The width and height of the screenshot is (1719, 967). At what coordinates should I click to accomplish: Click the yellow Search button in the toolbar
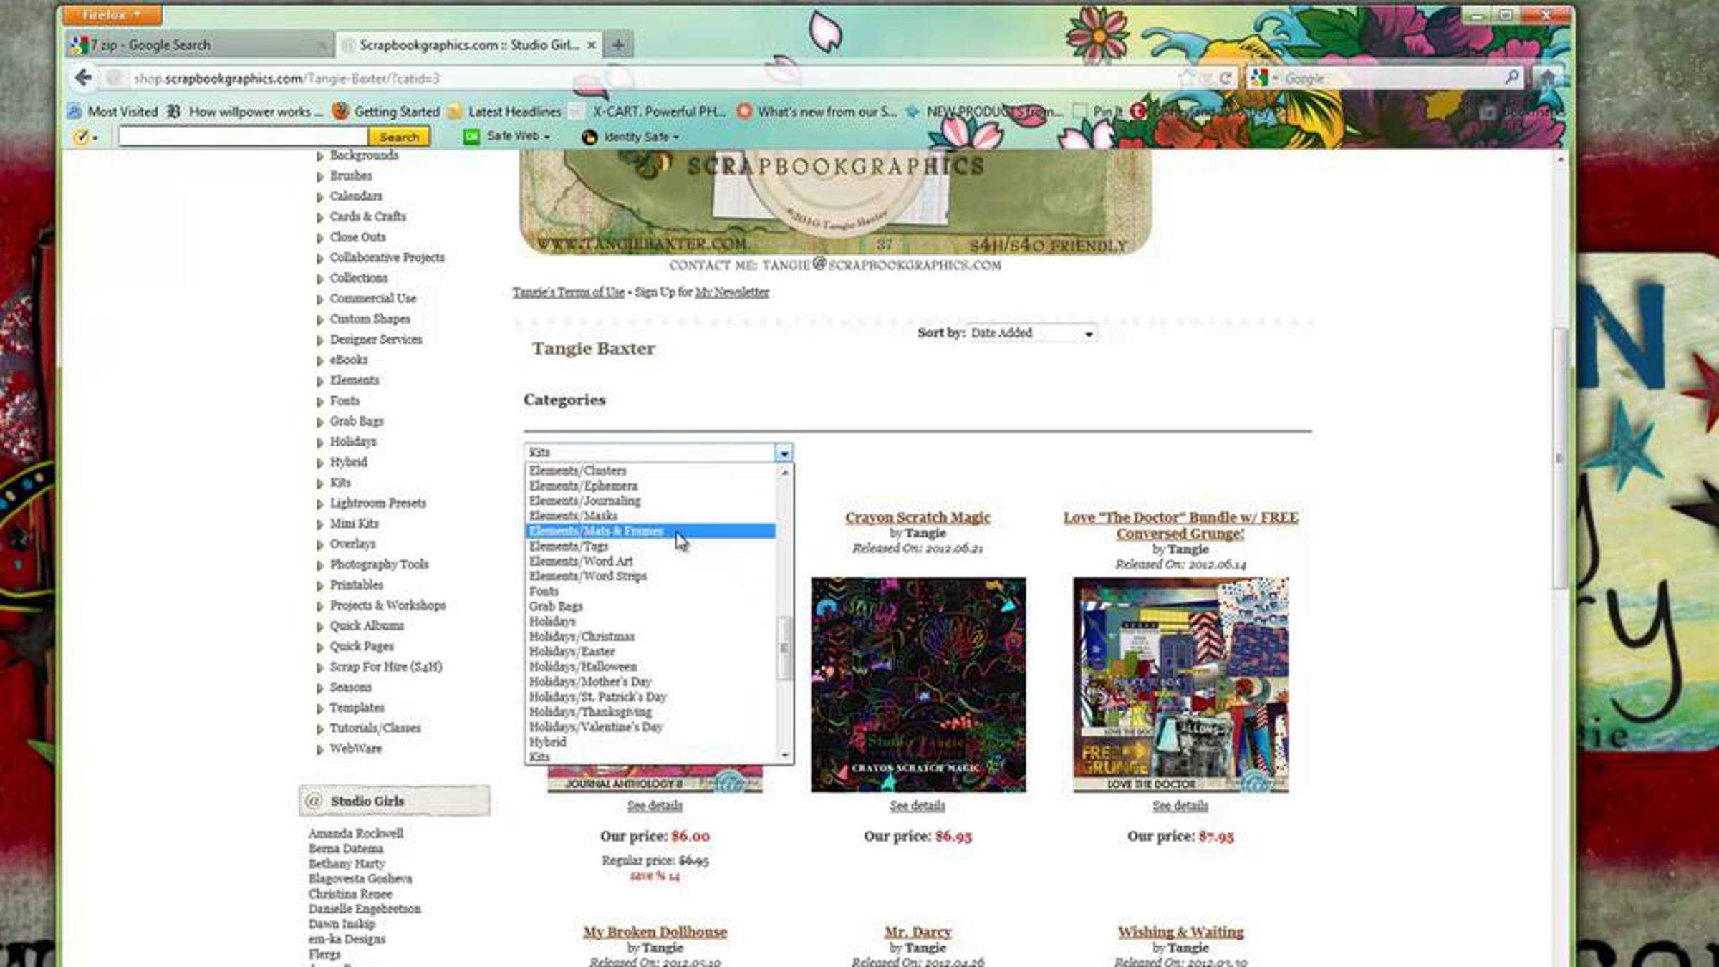tap(399, 136)
